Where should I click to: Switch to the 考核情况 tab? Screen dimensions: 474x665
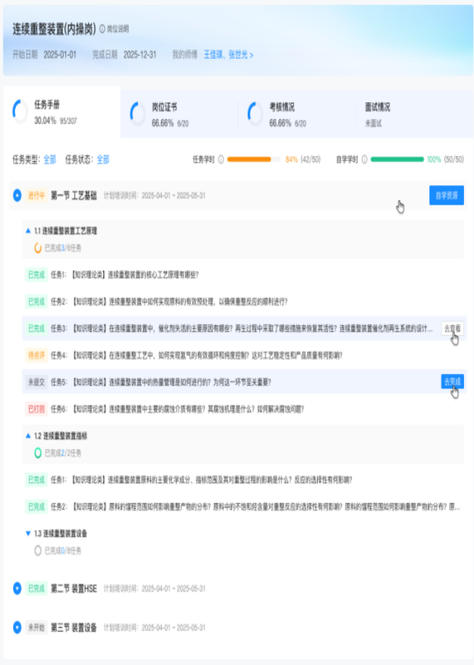click(x=296, y=115)
